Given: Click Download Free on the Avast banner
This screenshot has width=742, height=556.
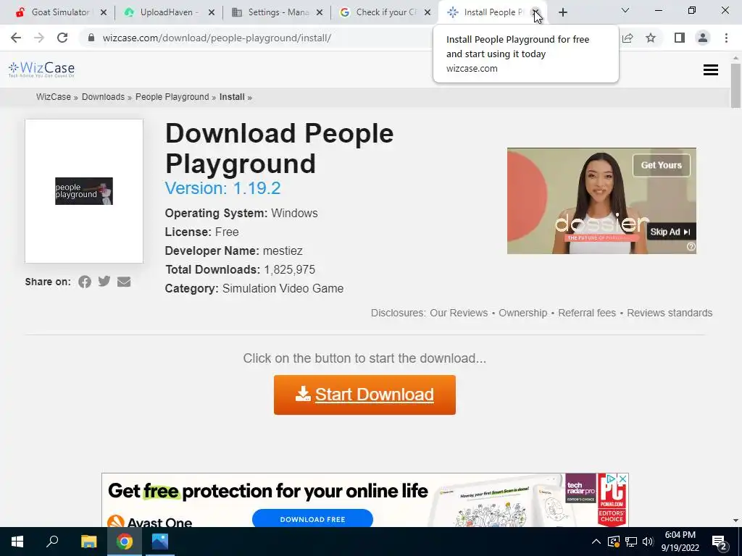Looking at the screenshot, I should pyautogui.click(x=312, y=518).
